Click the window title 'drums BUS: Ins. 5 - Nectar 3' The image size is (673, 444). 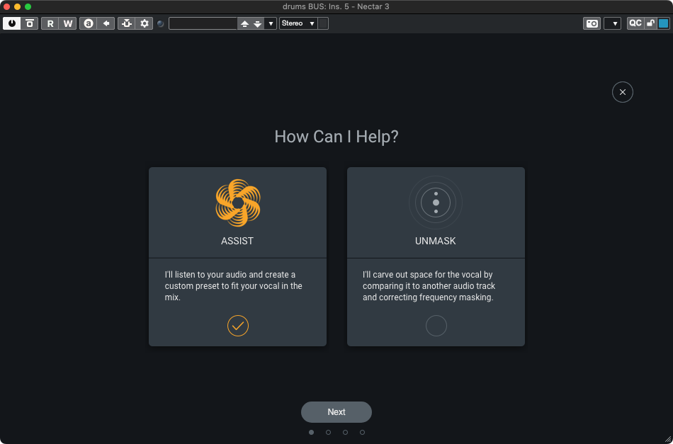(336, 6)
